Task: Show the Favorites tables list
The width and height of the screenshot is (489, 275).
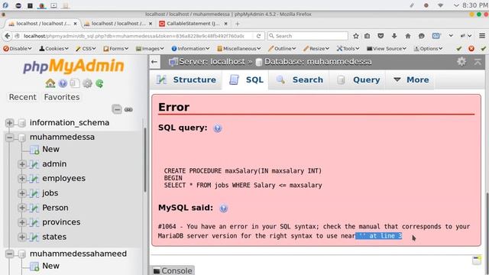Action: click(62, 97)
